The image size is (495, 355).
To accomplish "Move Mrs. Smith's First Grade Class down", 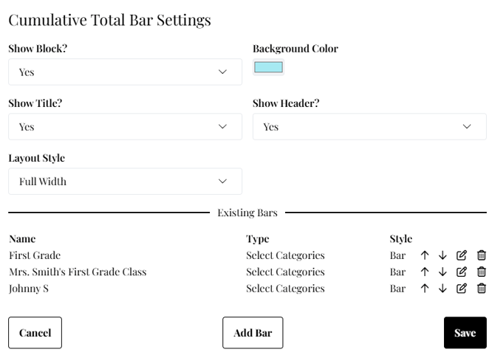I will (443, 272).
